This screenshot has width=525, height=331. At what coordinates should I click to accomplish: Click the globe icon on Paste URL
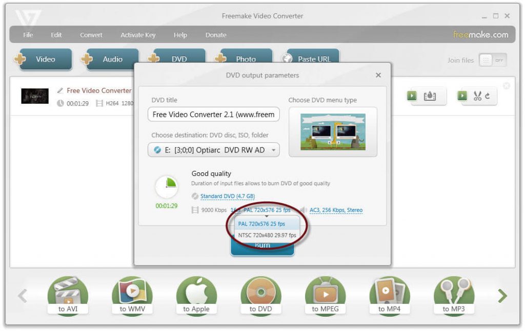(287, 58)
